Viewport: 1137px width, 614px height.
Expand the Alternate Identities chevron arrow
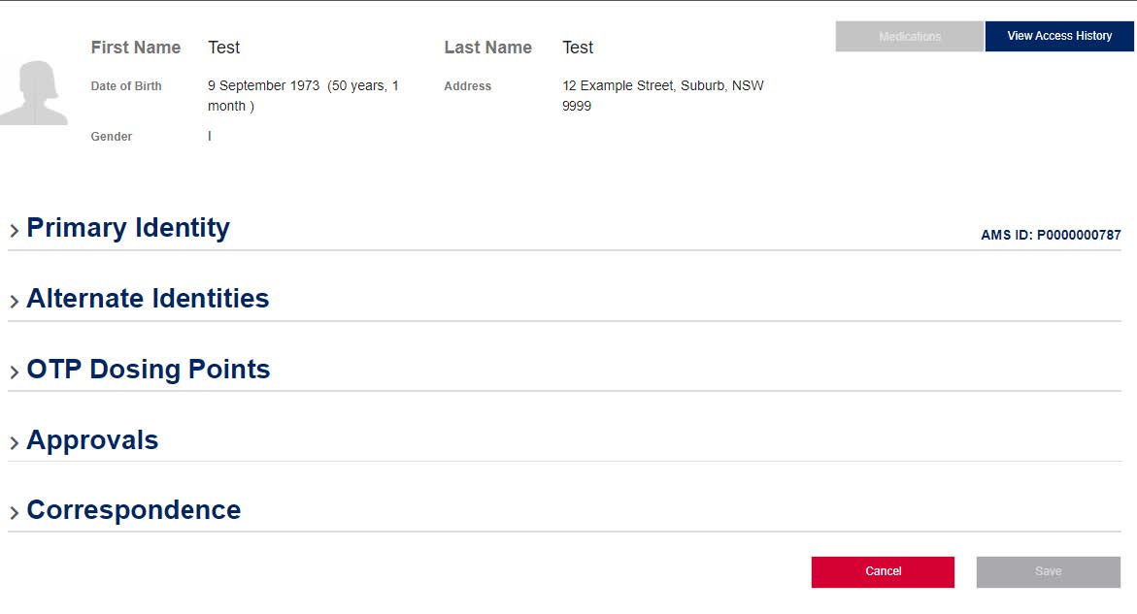[15, 302]
